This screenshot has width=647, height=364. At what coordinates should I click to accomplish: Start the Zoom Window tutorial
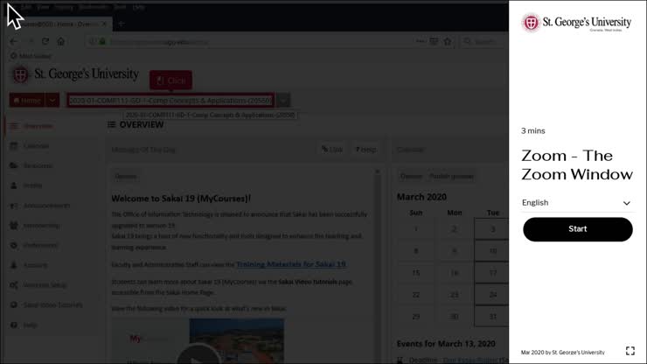point(577,229)
